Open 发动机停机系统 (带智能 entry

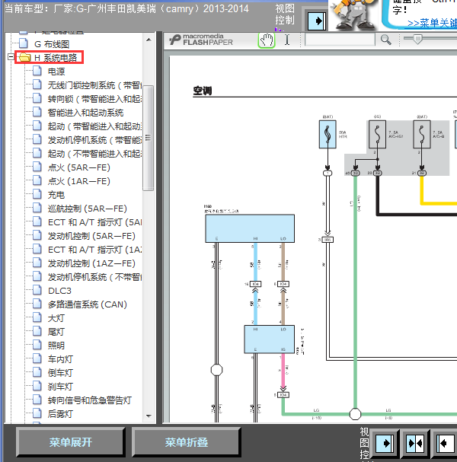point(94,140)
